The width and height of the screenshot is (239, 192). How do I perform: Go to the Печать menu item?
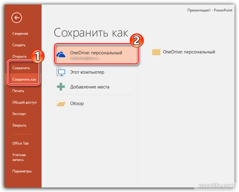pos(18,91)
